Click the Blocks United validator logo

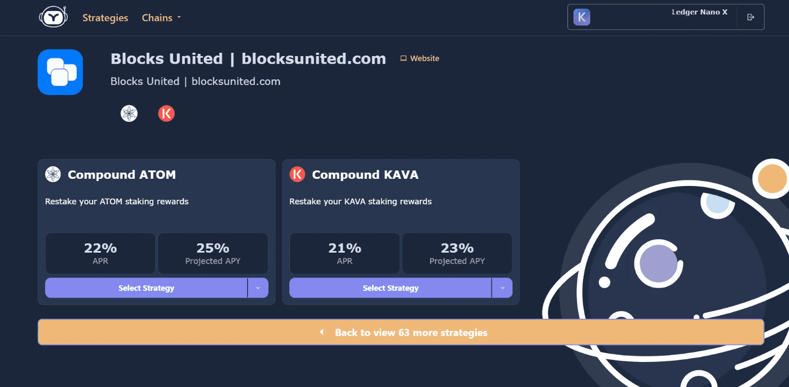click(x=61, y=72)
